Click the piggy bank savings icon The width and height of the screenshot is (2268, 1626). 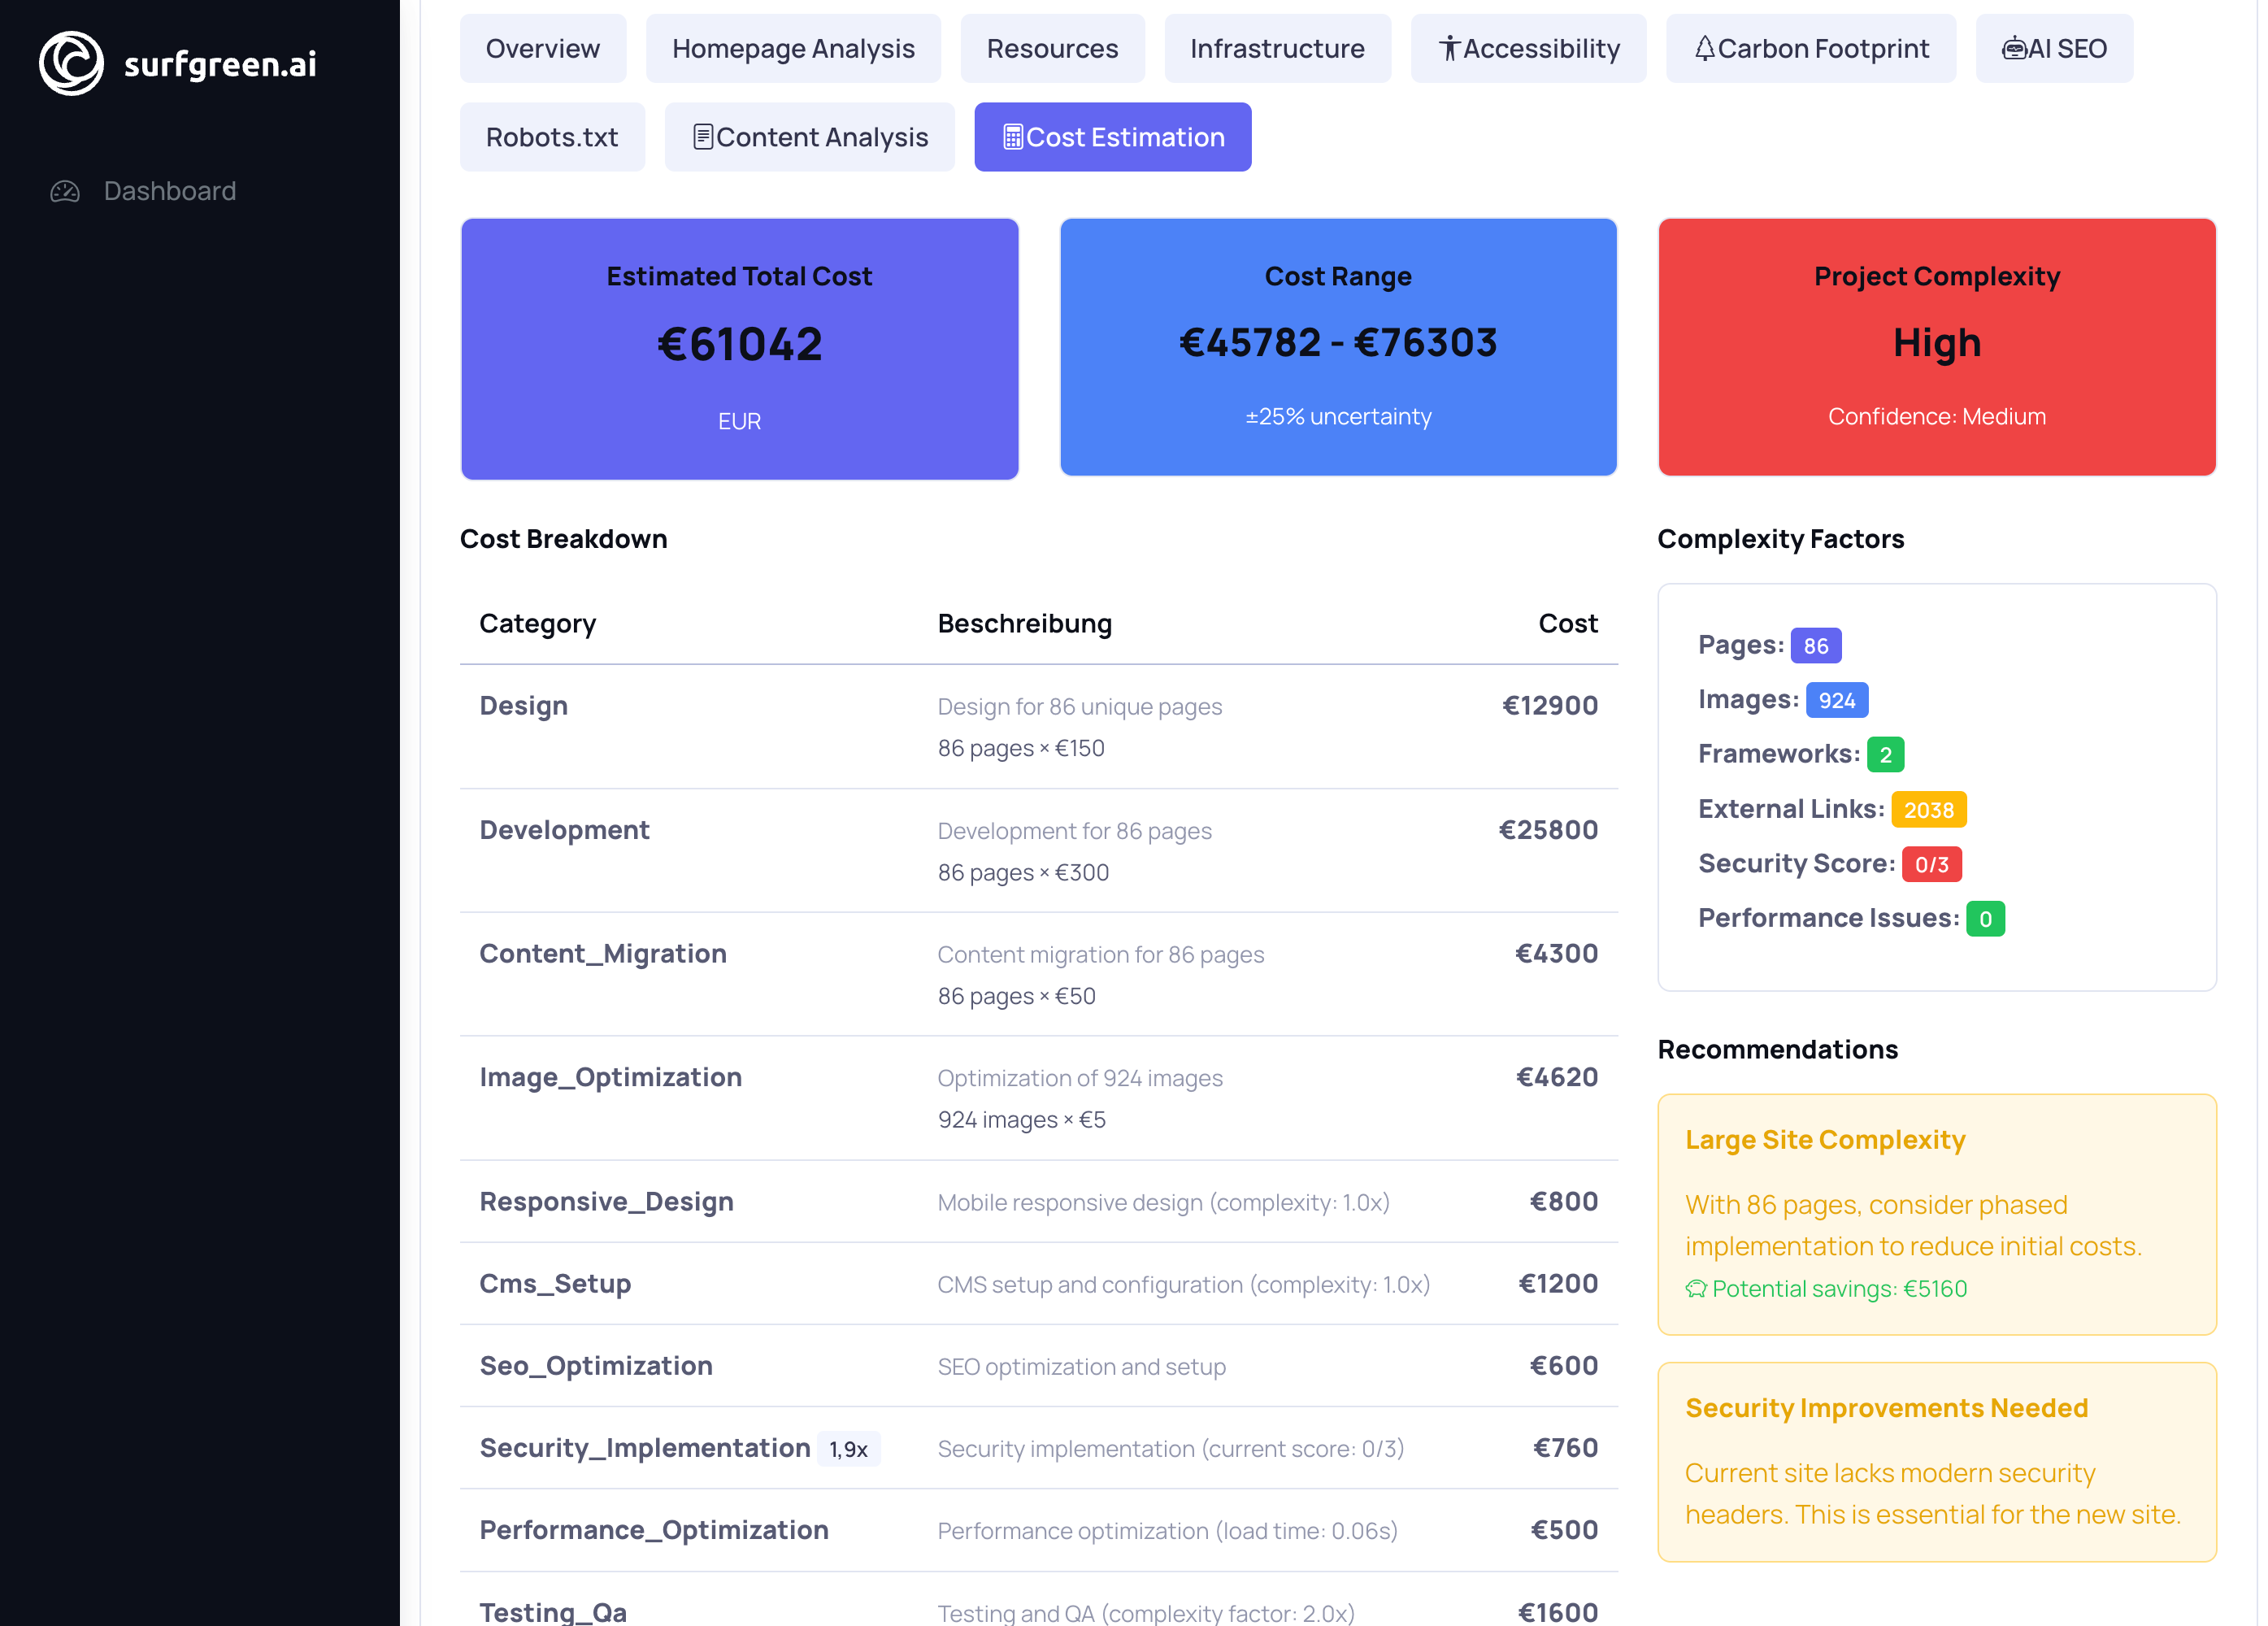[1696, 1289]
